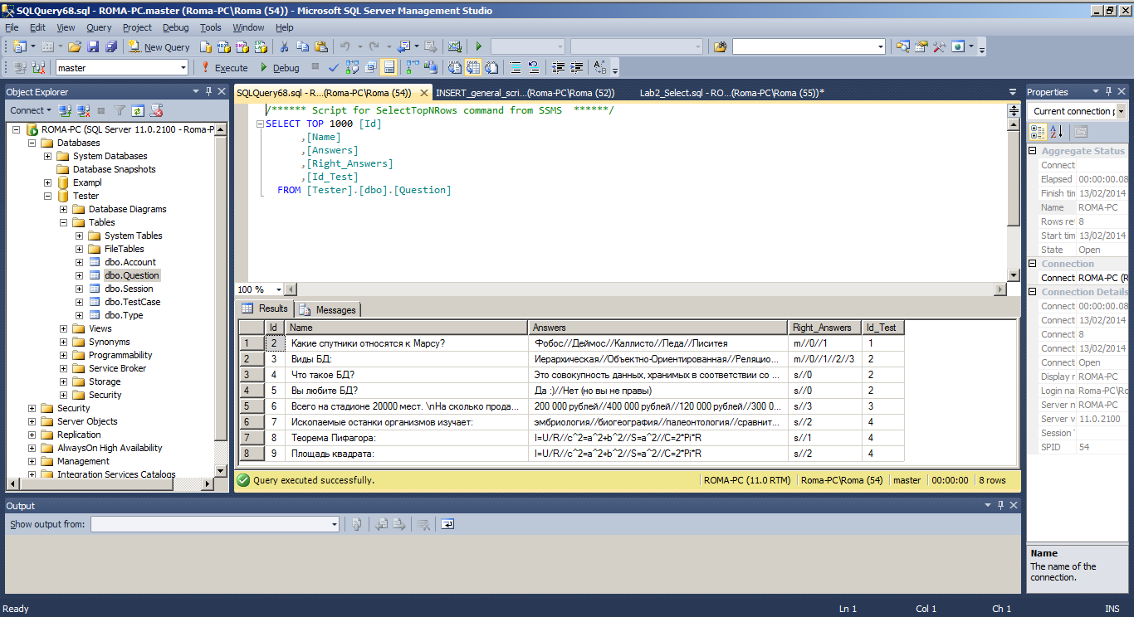Close the SQLQuery68.sql tab
The width and height of the screenshot is (1134, 617).
click(423, 93)
